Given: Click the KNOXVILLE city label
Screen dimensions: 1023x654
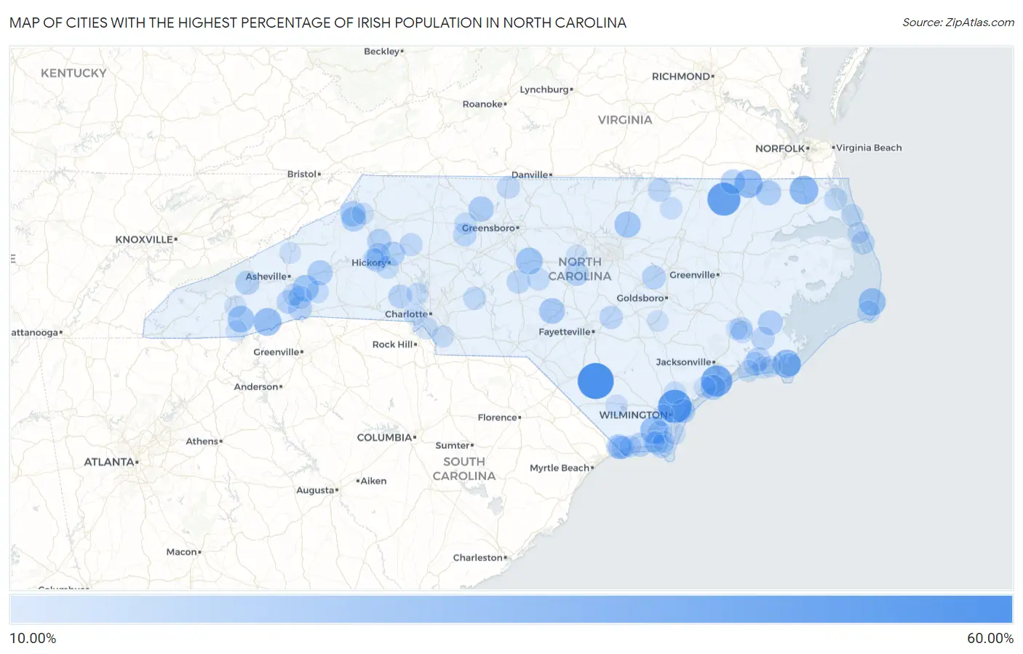Looking at the screenshot, I should [144, 239].
